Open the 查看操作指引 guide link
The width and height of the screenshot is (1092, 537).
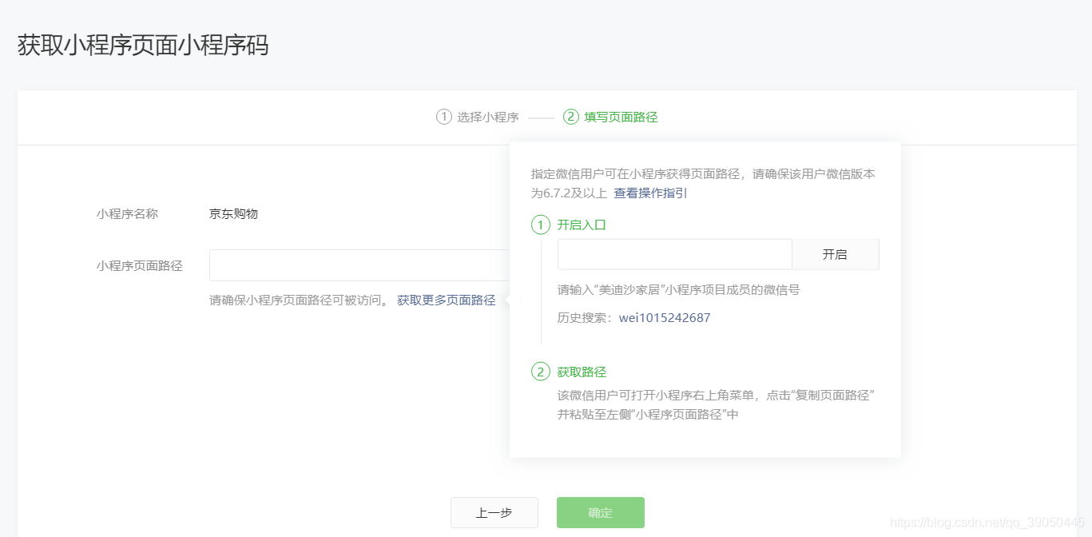649,193
